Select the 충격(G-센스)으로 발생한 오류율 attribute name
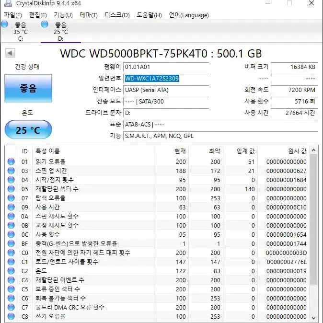Screen dimensions: 323x323 point(76,243)
